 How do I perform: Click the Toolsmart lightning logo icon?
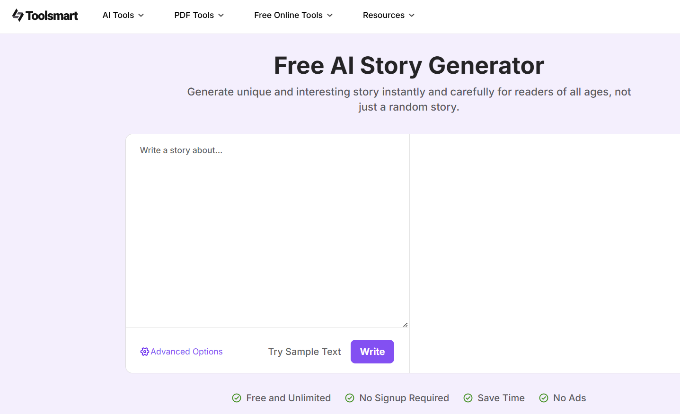(x=18, y=15)
